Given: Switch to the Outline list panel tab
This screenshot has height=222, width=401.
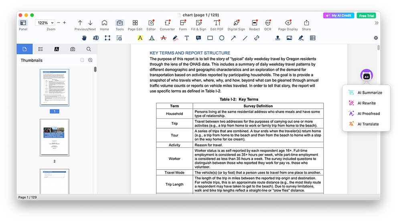Looking at the screenshot, I should tap(41, 49).
